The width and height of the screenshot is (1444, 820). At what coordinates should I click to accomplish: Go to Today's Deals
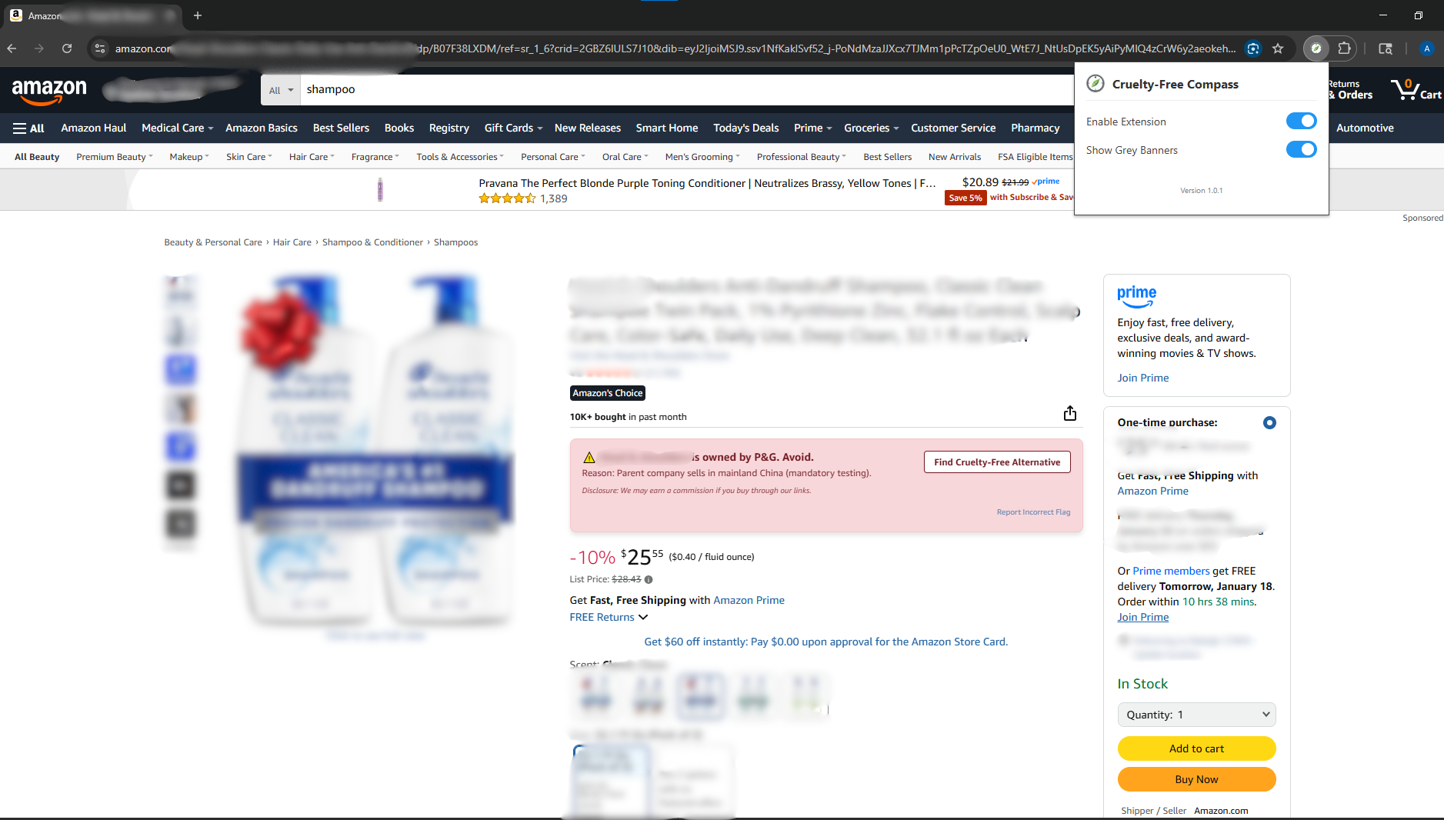click(x=745, y=128)
